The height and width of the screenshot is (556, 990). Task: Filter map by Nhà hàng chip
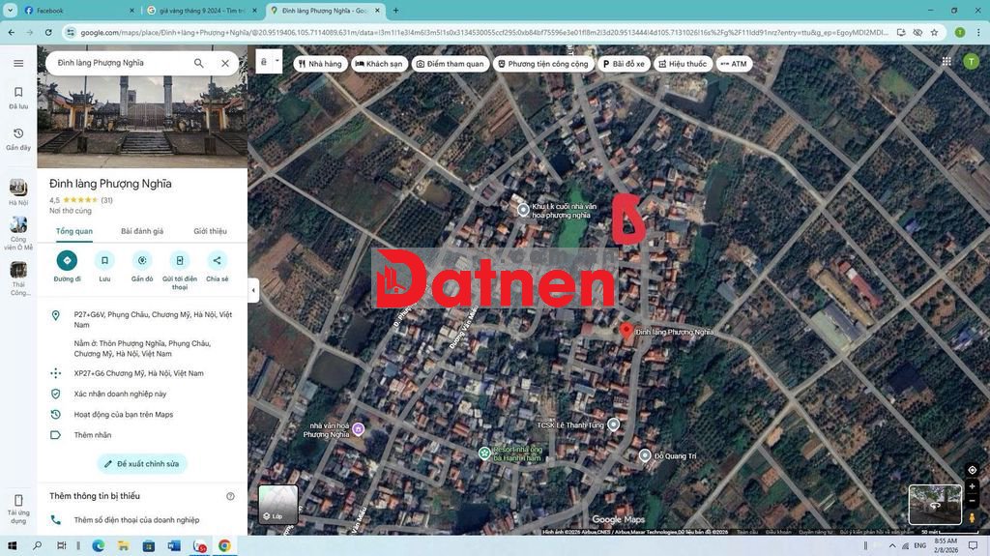320,64
